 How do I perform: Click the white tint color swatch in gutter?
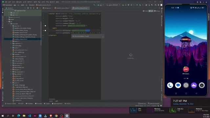point(45,26)
